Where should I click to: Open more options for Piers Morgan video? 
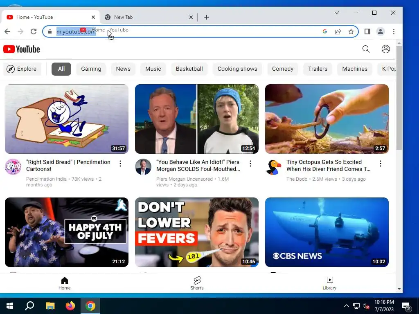click(x=250, y=164)
